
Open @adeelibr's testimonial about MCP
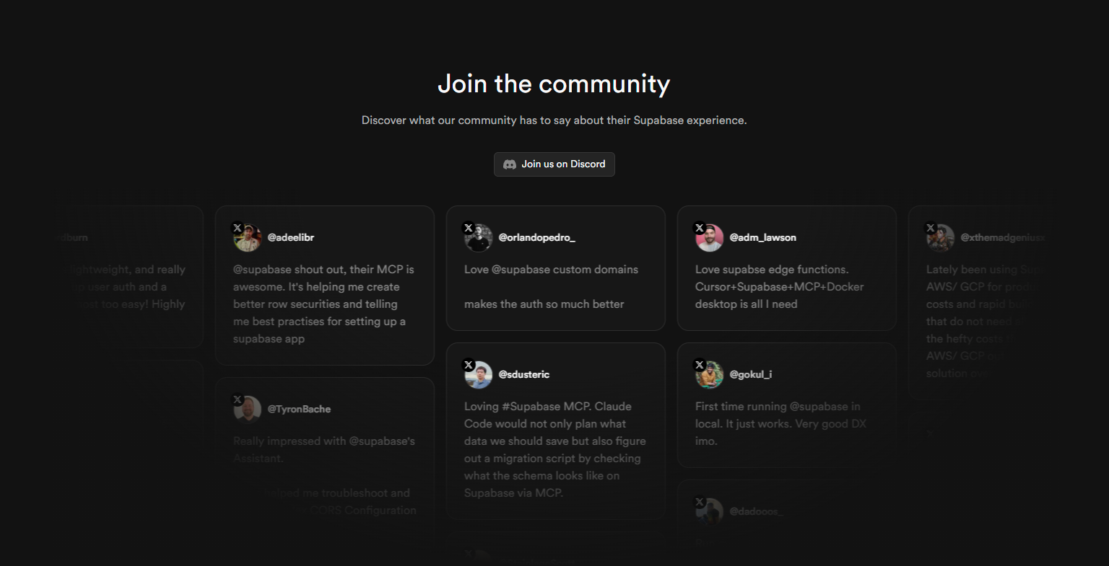pyautogui.click(x=323, y=304)
